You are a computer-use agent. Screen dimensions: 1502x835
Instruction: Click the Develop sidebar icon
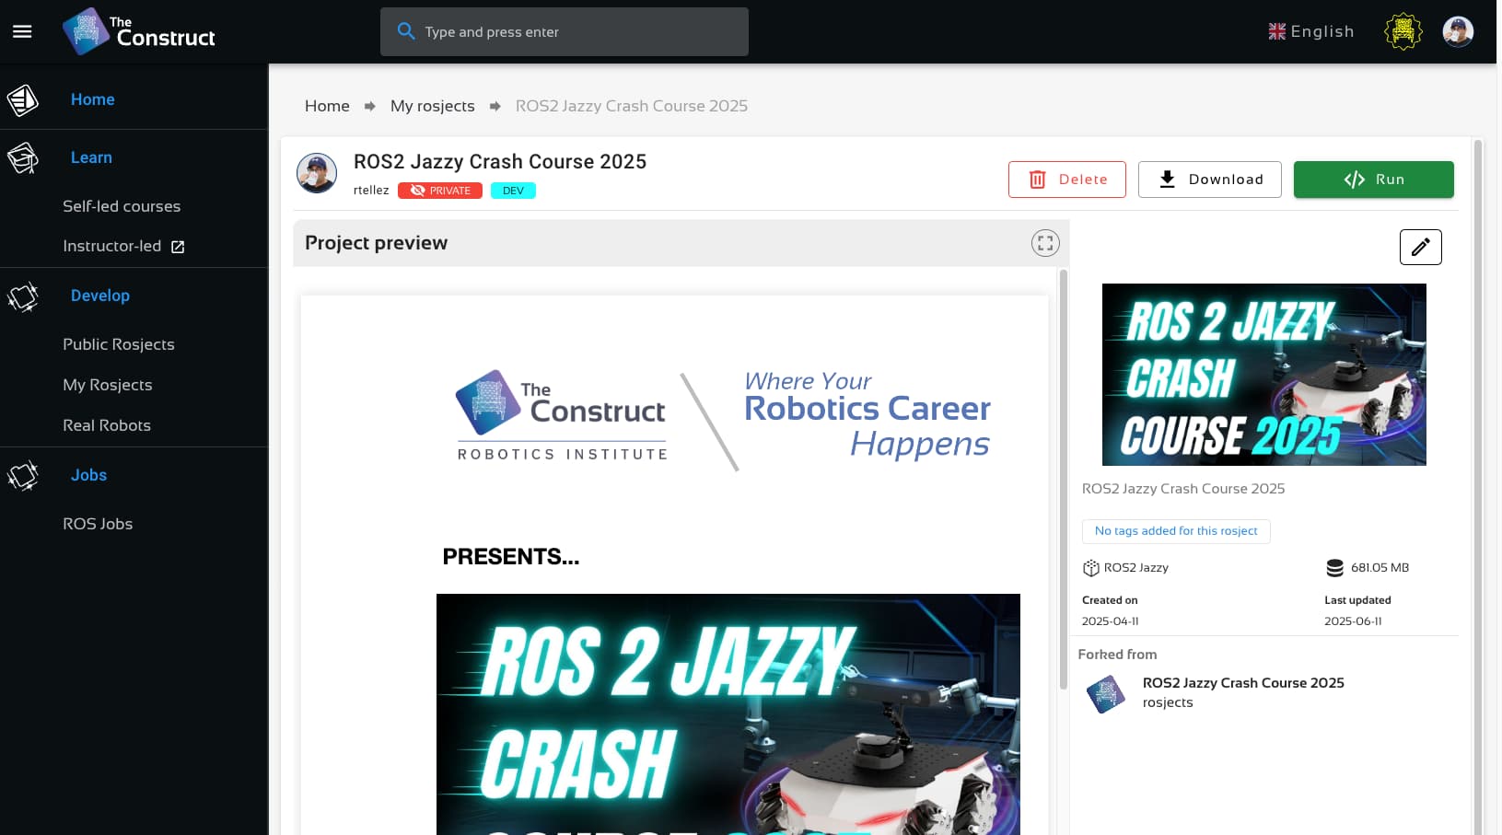(23, 296)
